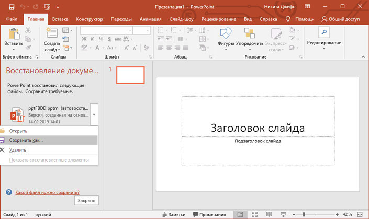Click the zoom slider handle in status bar
369x219 pixels.
point(304,214)
